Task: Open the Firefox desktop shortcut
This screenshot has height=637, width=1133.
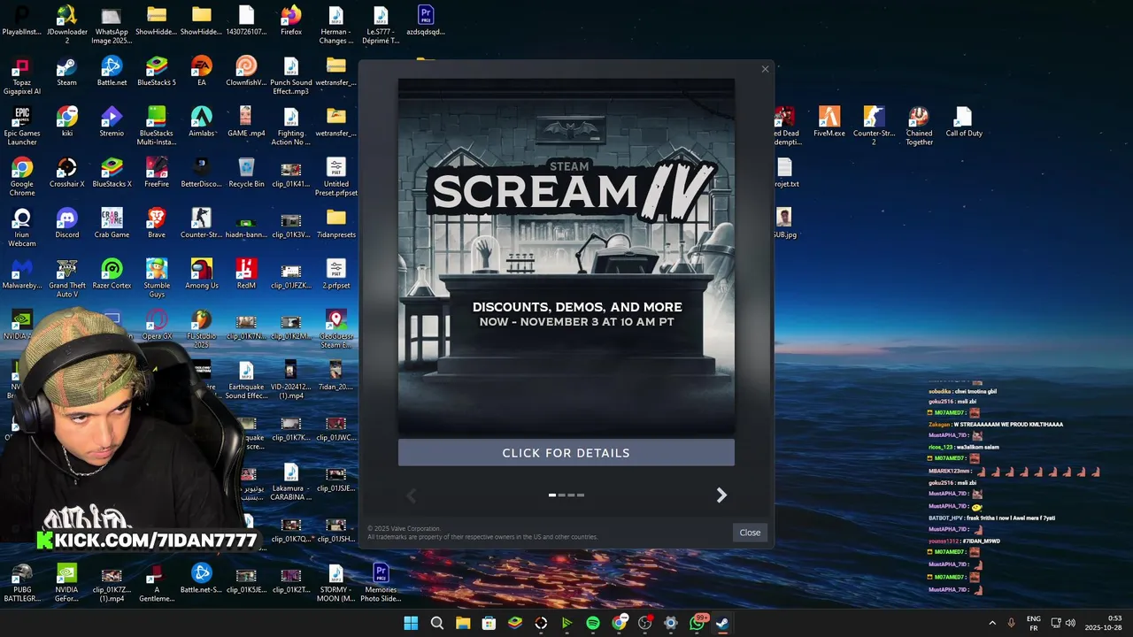Action: point(291,21)
